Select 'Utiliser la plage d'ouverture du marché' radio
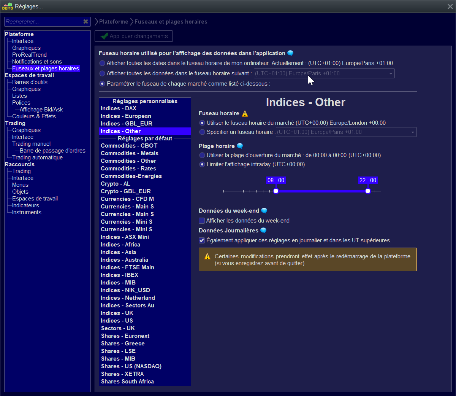Screen dimensions: 456x396 pyautogui.click(x=202, y=155)
